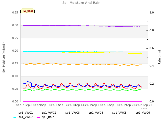Click the sp1_VWC7 legend entry
Screen dimensions: 163x122
tap(23, 117)
